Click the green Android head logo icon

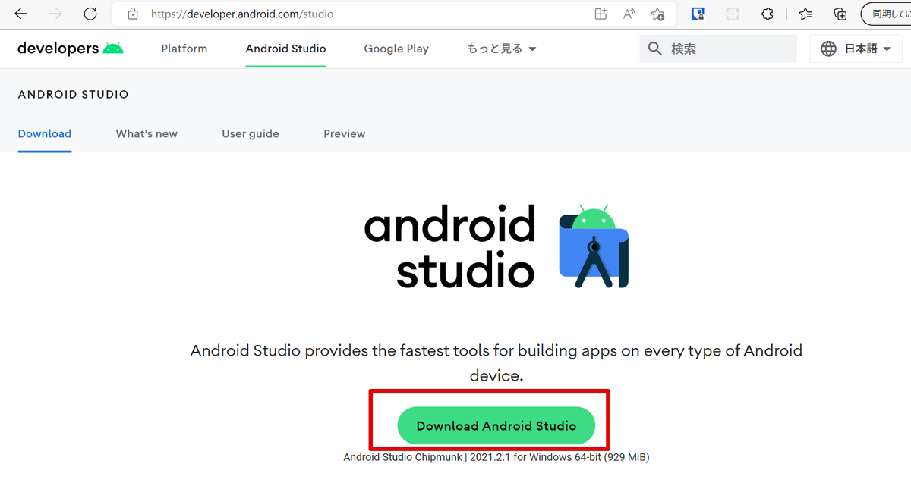pos(113,48)
